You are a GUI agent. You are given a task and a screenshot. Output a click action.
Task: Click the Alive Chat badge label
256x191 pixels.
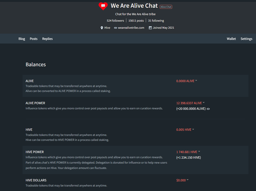166,7
